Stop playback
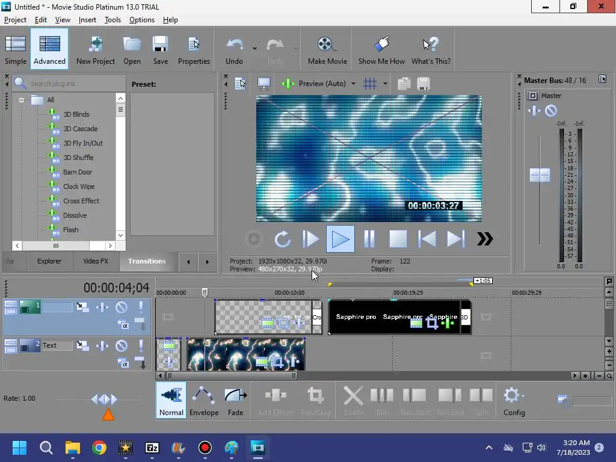Screen dimensions: 616x462 [398, 239]
